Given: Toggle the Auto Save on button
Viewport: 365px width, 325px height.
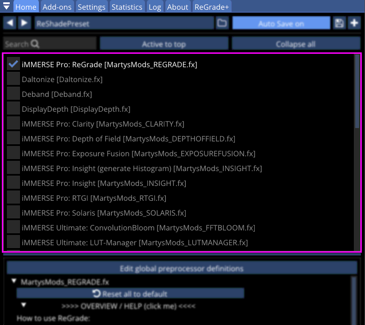Looking at the screenshot, I should [x=281, y=23].
